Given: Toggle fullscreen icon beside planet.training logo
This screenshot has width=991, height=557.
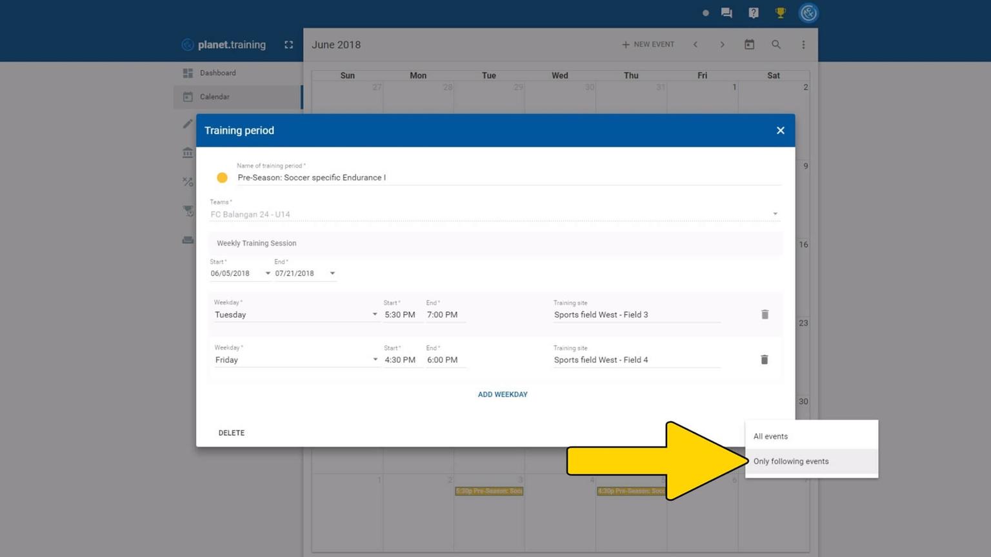Looking at the screenshot, I should [x=288, y=44].
